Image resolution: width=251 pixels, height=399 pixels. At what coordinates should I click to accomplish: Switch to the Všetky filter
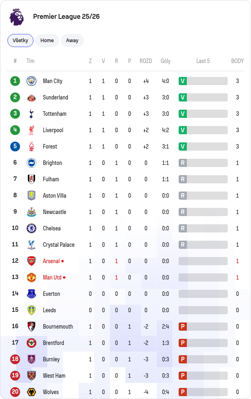[20, 41]
